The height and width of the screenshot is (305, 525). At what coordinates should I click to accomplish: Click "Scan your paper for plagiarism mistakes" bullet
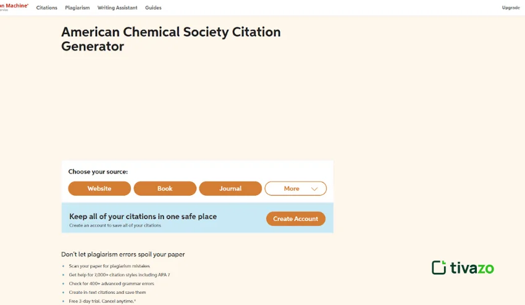109,266
